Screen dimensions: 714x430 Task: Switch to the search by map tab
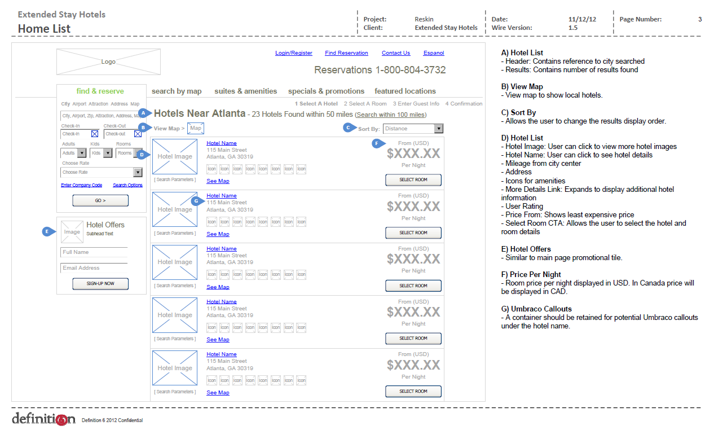tap(177, 91)
